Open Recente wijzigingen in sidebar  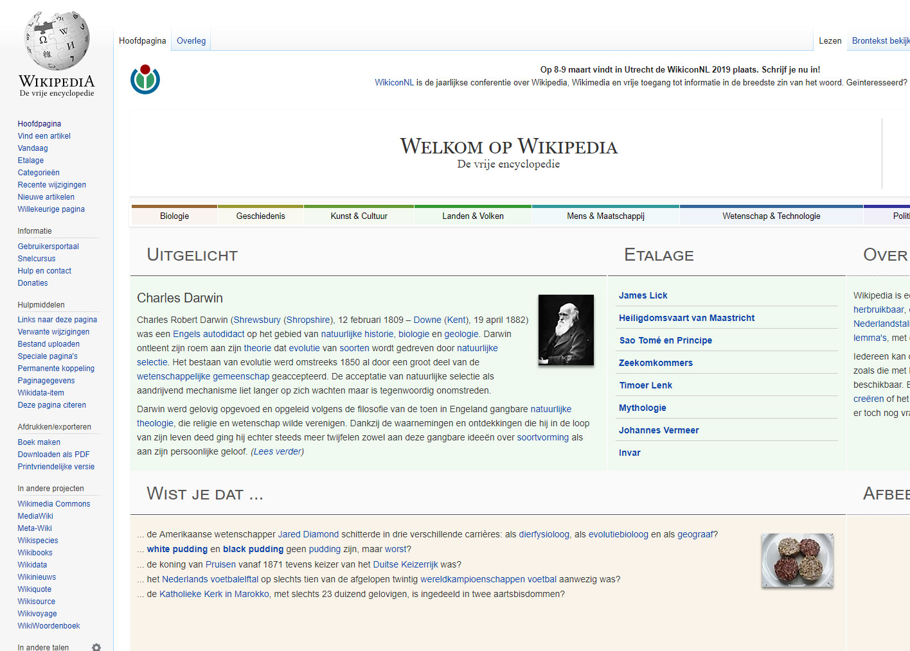click(52, 185)
